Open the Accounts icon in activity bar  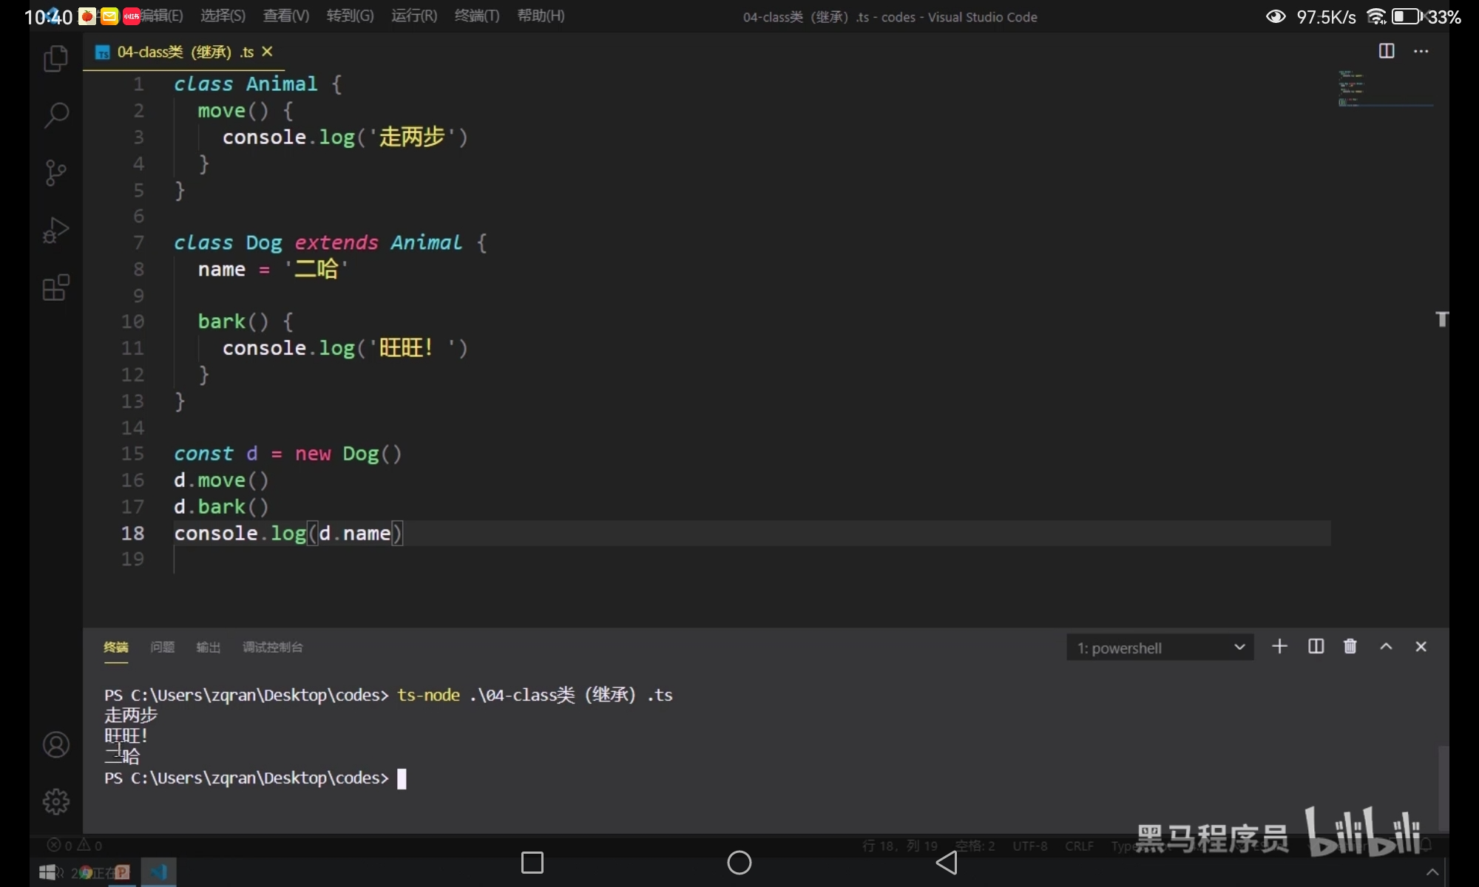[x=55, y=744]
